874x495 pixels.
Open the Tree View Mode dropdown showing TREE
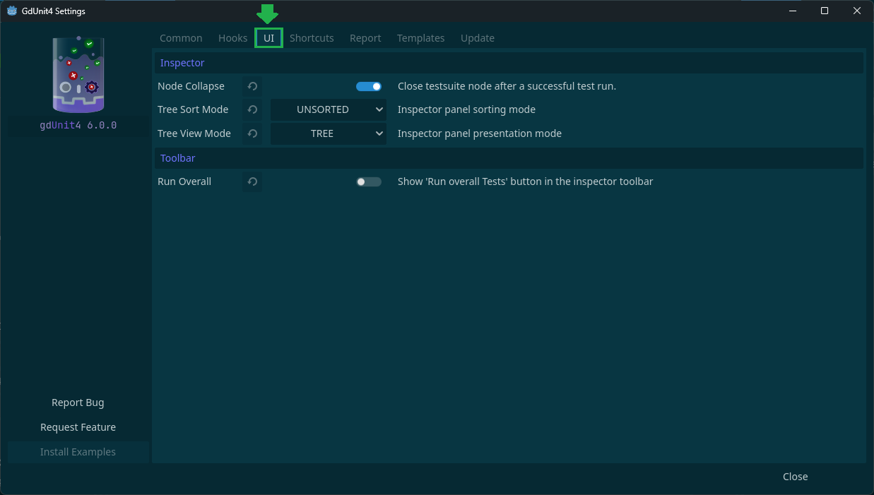click(x=328, y=133)
